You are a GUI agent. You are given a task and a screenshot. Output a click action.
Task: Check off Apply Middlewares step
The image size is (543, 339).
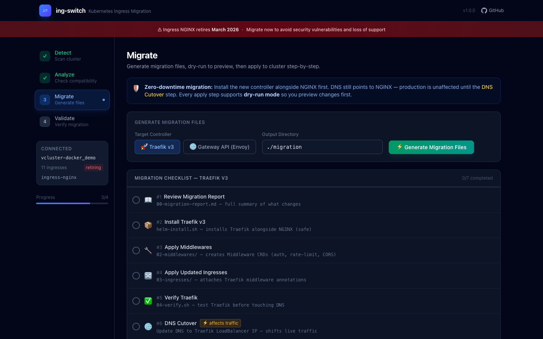pyautogui.click(x=136, y=250)
